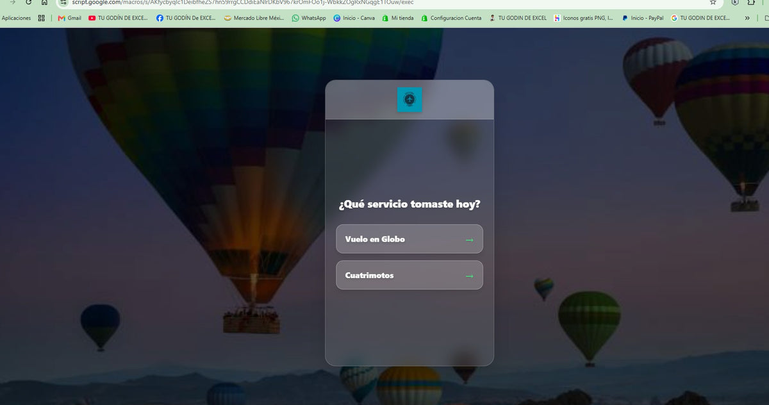The height and width of the screenshot is (405, 769).
Task: Open the Gmail bookmark
Action: tap(69, 18)
